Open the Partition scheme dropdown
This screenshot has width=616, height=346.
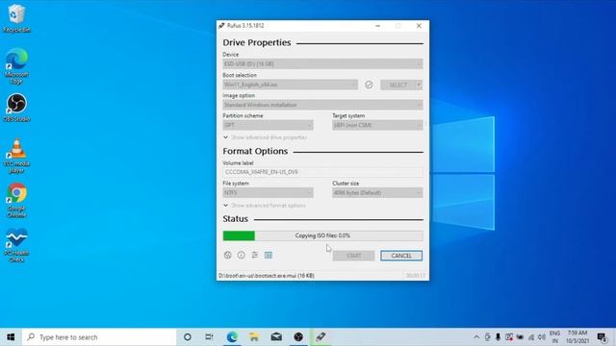[268, 125]
